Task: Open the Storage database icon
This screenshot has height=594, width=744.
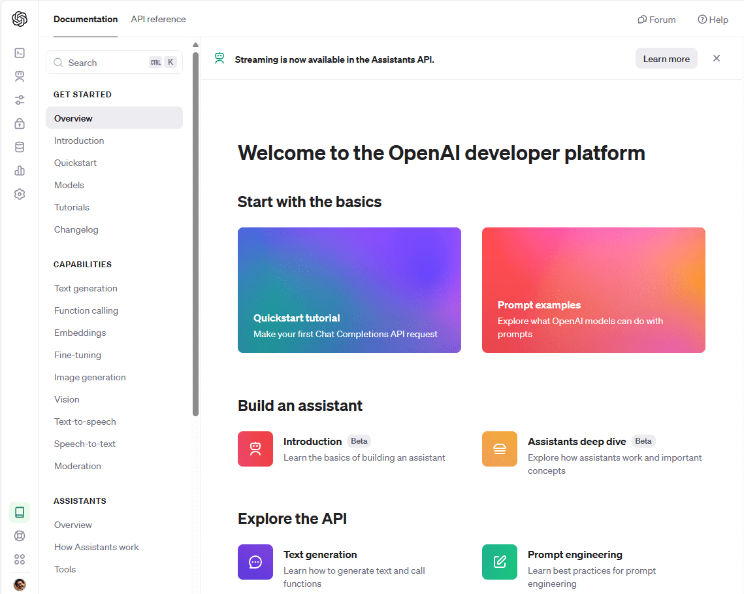Action: coord(20,147)
